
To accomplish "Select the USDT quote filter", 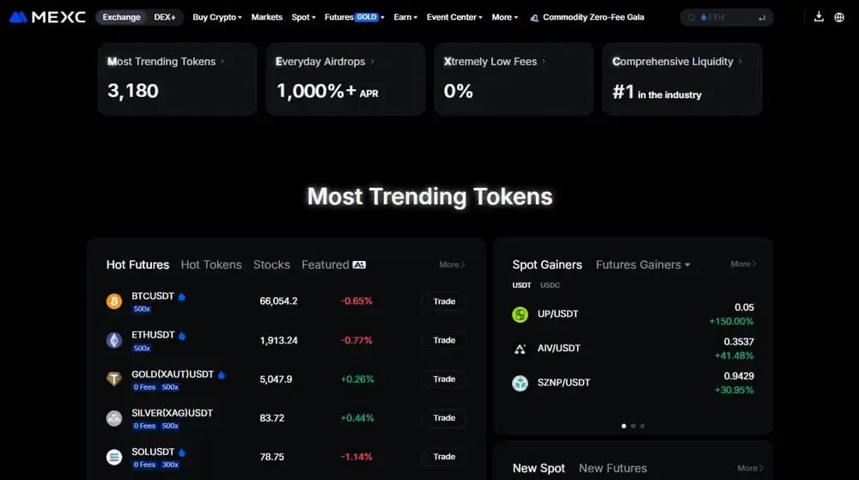I will [521, 285].
